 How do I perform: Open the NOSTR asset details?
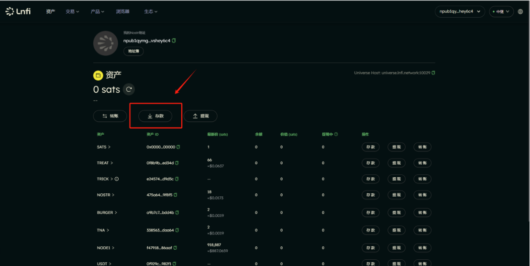105,195
